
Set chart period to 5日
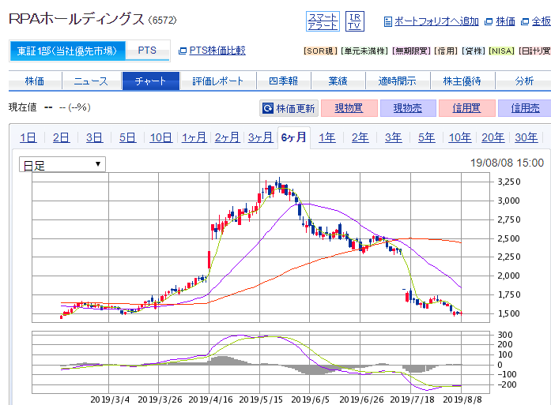pos(127,137)
